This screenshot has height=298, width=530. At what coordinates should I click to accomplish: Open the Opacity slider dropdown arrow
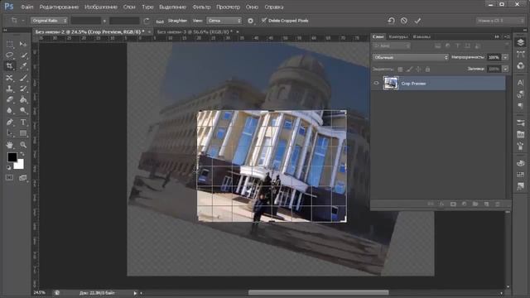coord(505,57)
